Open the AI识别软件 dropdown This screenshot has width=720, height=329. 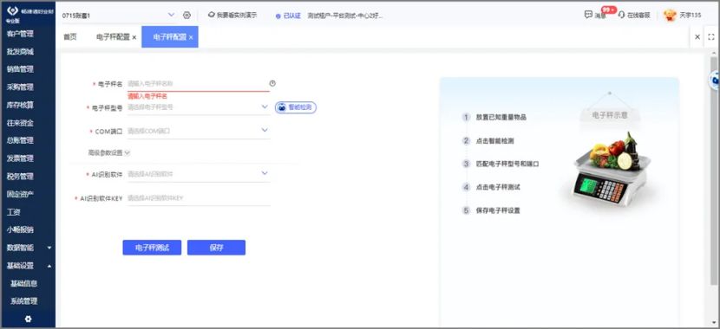199,174
